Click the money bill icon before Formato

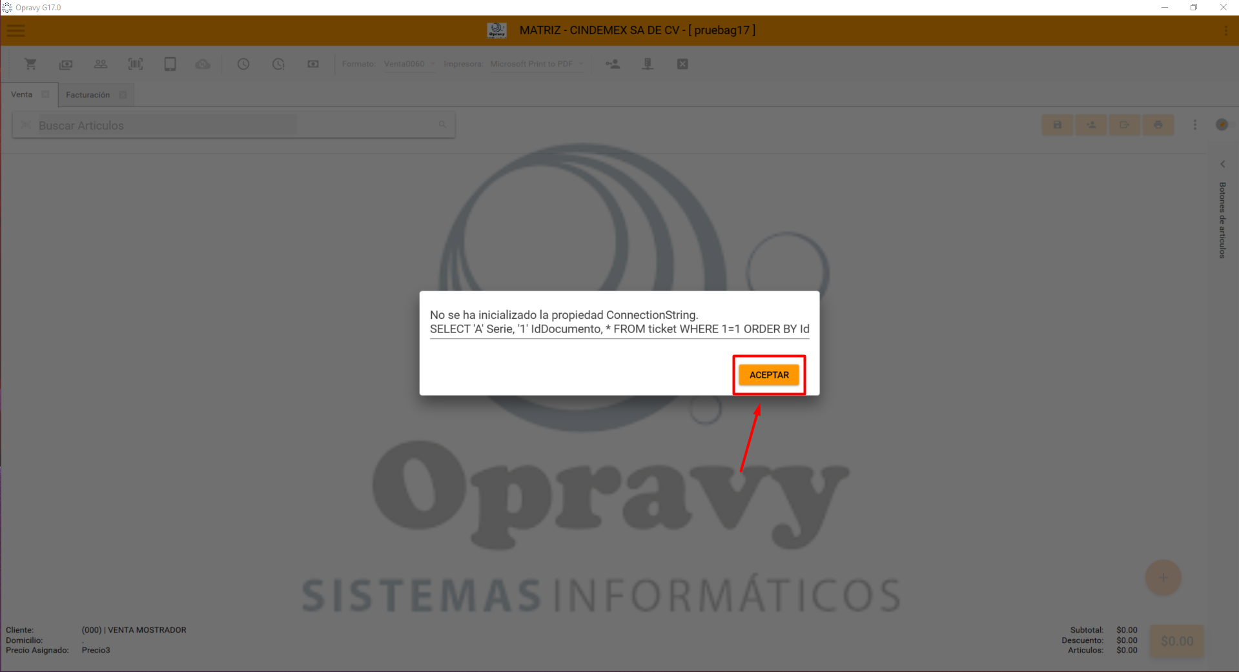pos(313,64)
